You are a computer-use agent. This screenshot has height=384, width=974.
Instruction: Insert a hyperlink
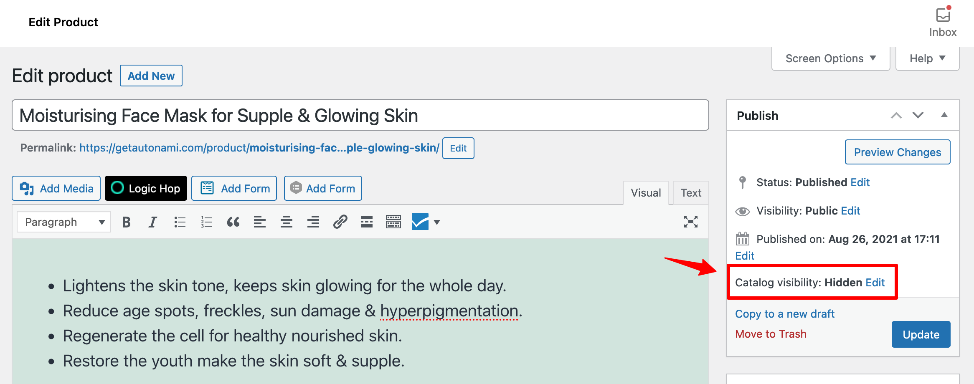click(340, 222)
